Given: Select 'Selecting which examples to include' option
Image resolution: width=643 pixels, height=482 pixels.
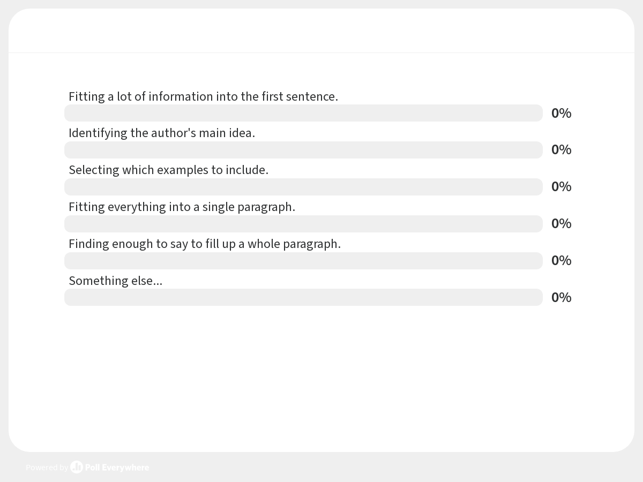Looking at the screenshot, I should click(168, 170).
